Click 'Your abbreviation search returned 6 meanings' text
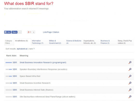 coord(26,9)
